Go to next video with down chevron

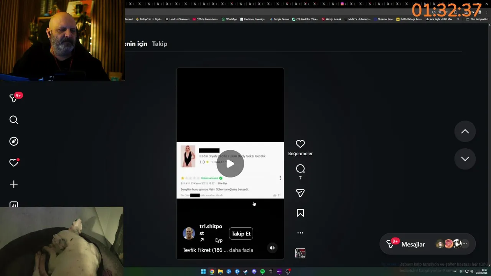pyautogui.click(x=465, y=159)
